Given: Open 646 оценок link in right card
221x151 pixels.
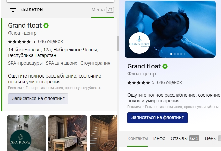Looking at the screenshot, I should coord(169,82).
